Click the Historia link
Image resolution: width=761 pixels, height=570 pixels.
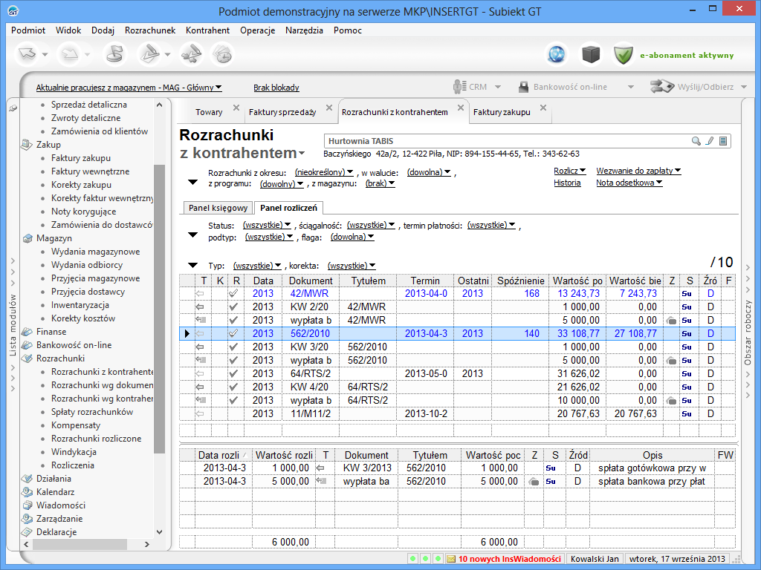(567, 183)
